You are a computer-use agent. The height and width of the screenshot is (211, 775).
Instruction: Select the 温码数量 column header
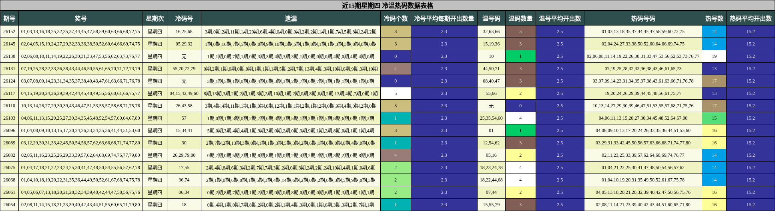pyautogui.click(x=520, y=18)
